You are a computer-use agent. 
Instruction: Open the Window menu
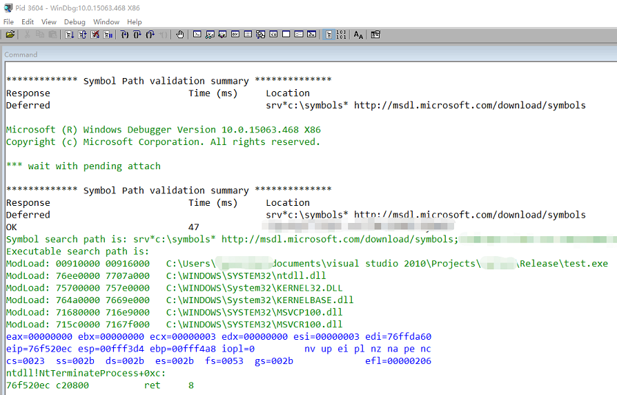(106, 22)
